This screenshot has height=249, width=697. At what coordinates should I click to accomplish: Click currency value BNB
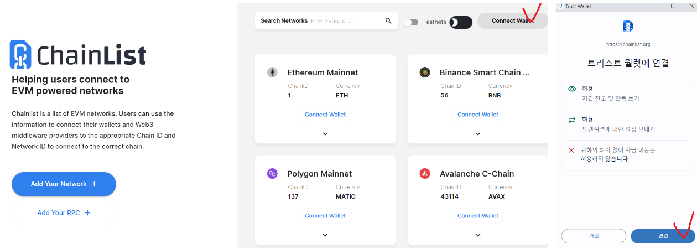tap(495, 95)
